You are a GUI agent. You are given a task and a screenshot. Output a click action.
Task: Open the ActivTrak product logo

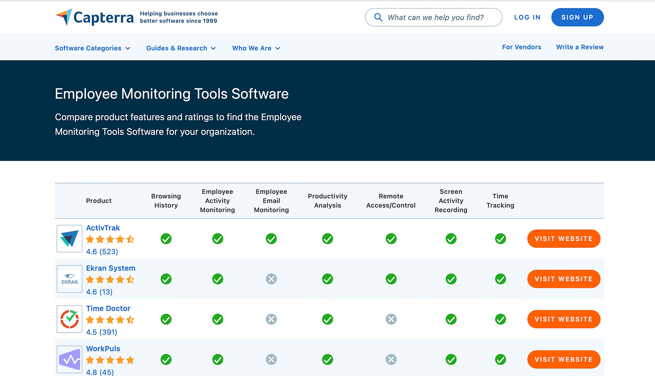tap(70, 238)
